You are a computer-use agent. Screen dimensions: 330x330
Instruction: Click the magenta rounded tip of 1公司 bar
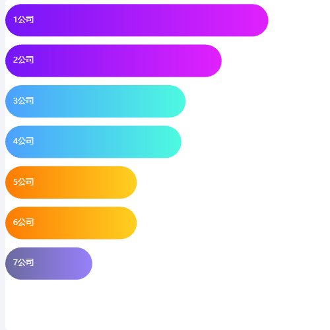(260, 20)
